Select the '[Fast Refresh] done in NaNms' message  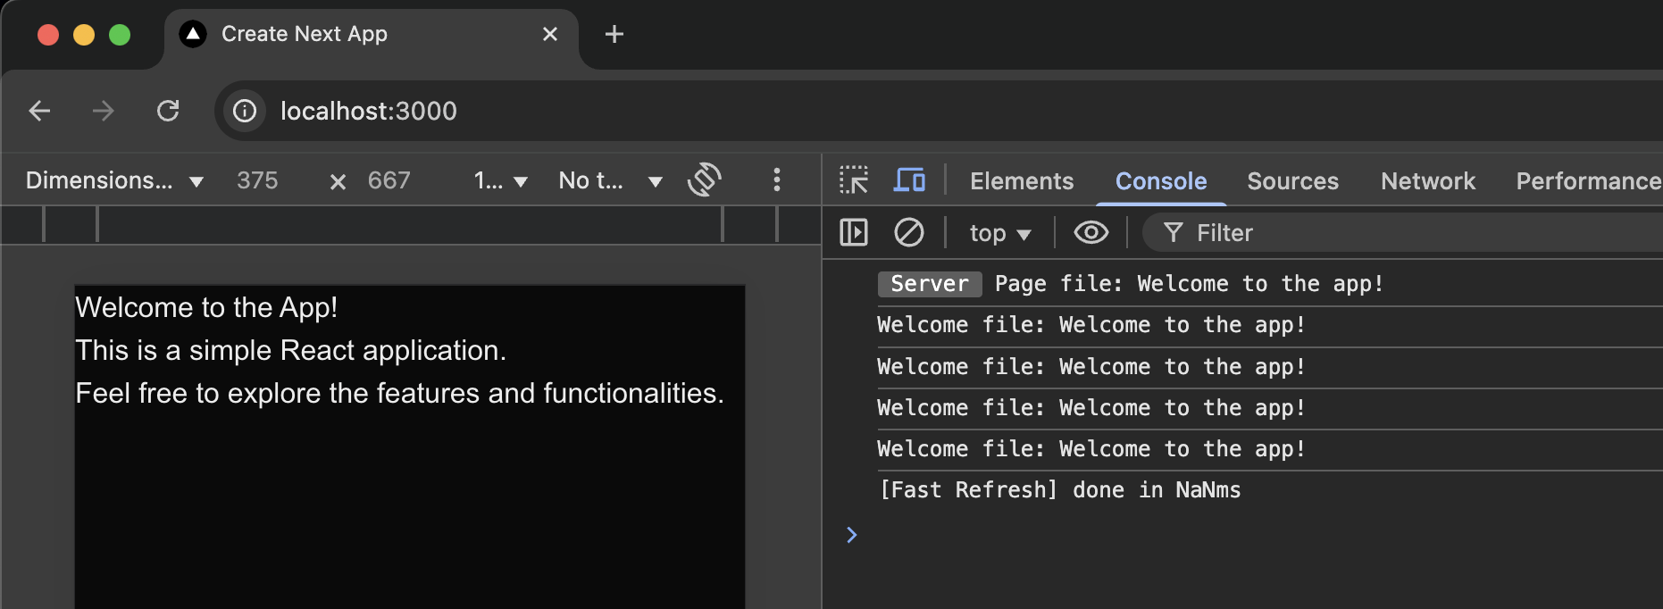click(x=1061, y=490)
